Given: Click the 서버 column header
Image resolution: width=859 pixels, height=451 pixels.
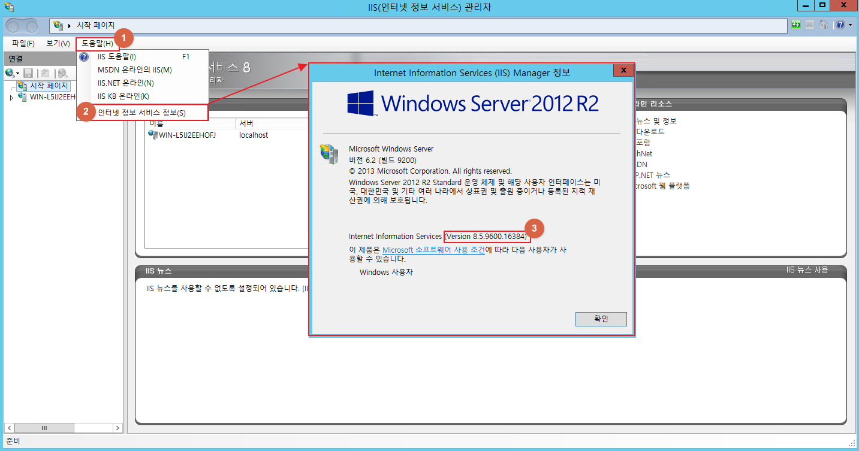Looking at the screenshot, I should (x=272, y=123).
